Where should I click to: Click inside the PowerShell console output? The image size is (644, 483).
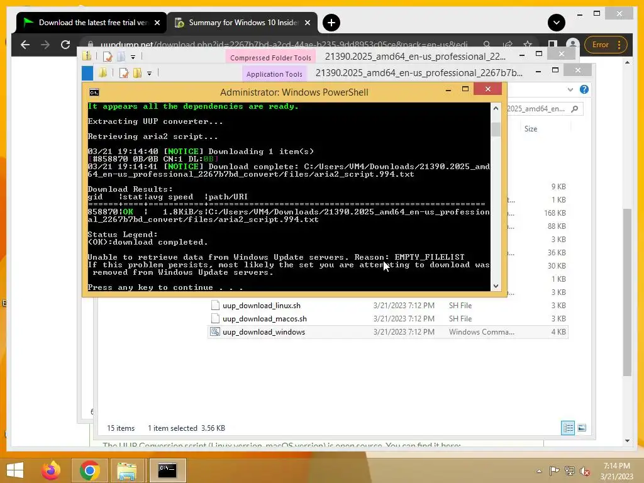click(289, 197)
